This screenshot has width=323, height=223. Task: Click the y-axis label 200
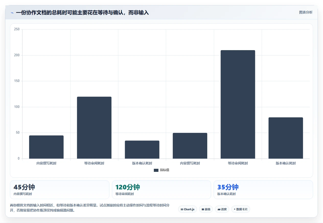tap(17, 55)
